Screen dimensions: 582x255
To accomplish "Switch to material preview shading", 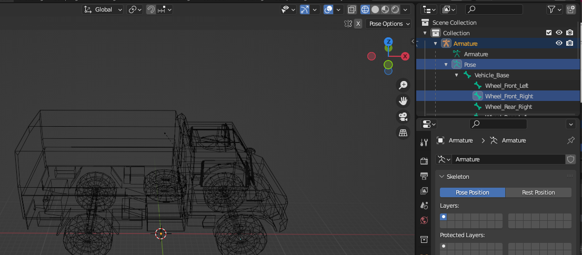I will pyautogui.click(x=385, y=9).
